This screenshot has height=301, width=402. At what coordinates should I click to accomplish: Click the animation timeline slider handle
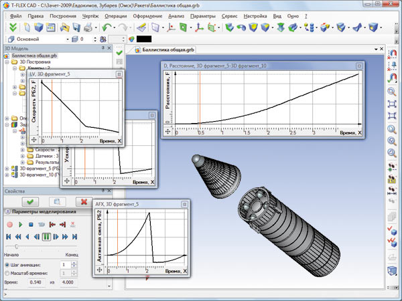[16, 247]
